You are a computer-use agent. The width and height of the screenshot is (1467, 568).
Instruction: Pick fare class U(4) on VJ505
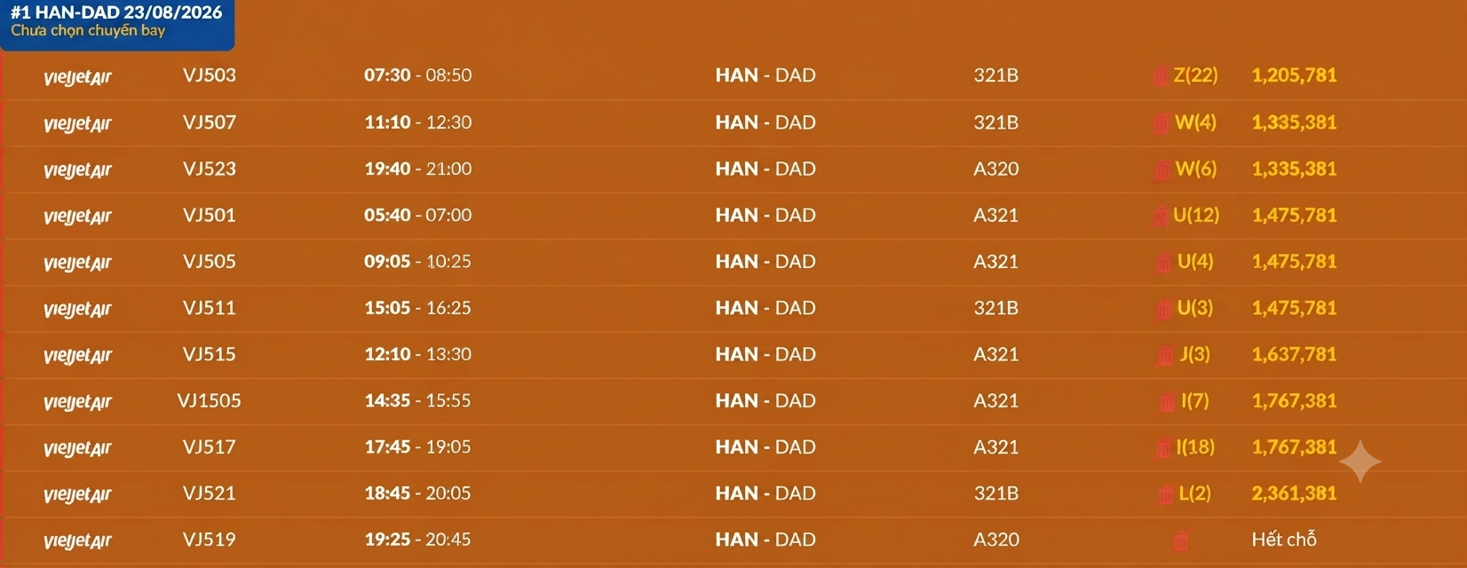point(1195,262)
